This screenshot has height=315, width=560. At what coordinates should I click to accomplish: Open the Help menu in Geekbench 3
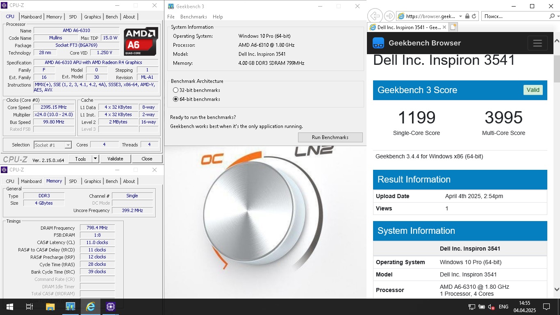pyautogui.click(x=218, y=17)
